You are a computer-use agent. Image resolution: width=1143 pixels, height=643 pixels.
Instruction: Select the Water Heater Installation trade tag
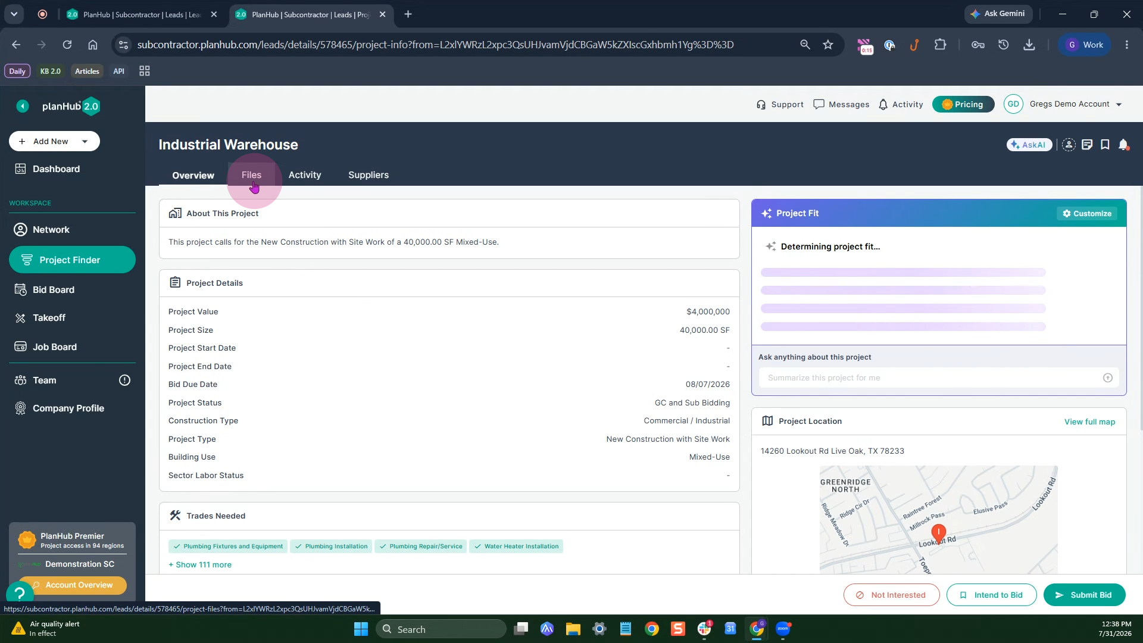516,547
